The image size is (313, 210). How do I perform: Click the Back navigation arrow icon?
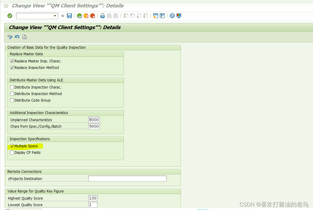click(79, 16)
